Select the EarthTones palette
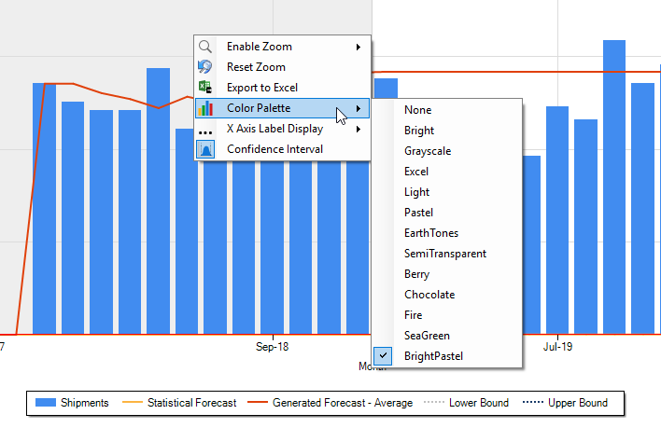This screenshot has width=661, height=428. 447,233
